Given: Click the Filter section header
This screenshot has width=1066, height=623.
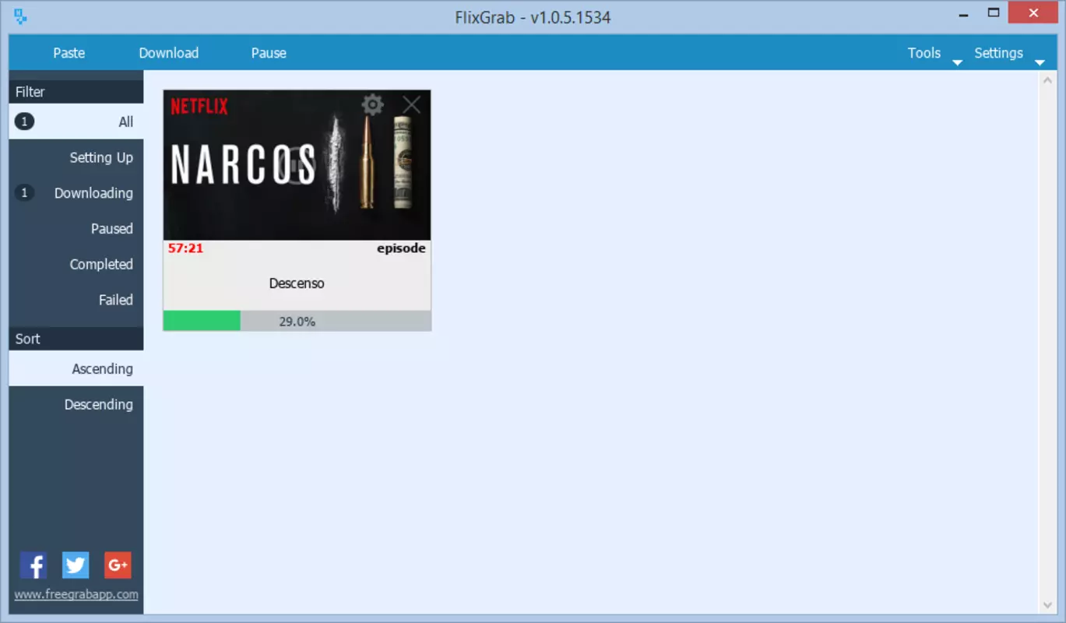Looking at the screenshot, I should pyautogui.click(x=76, y=91).
